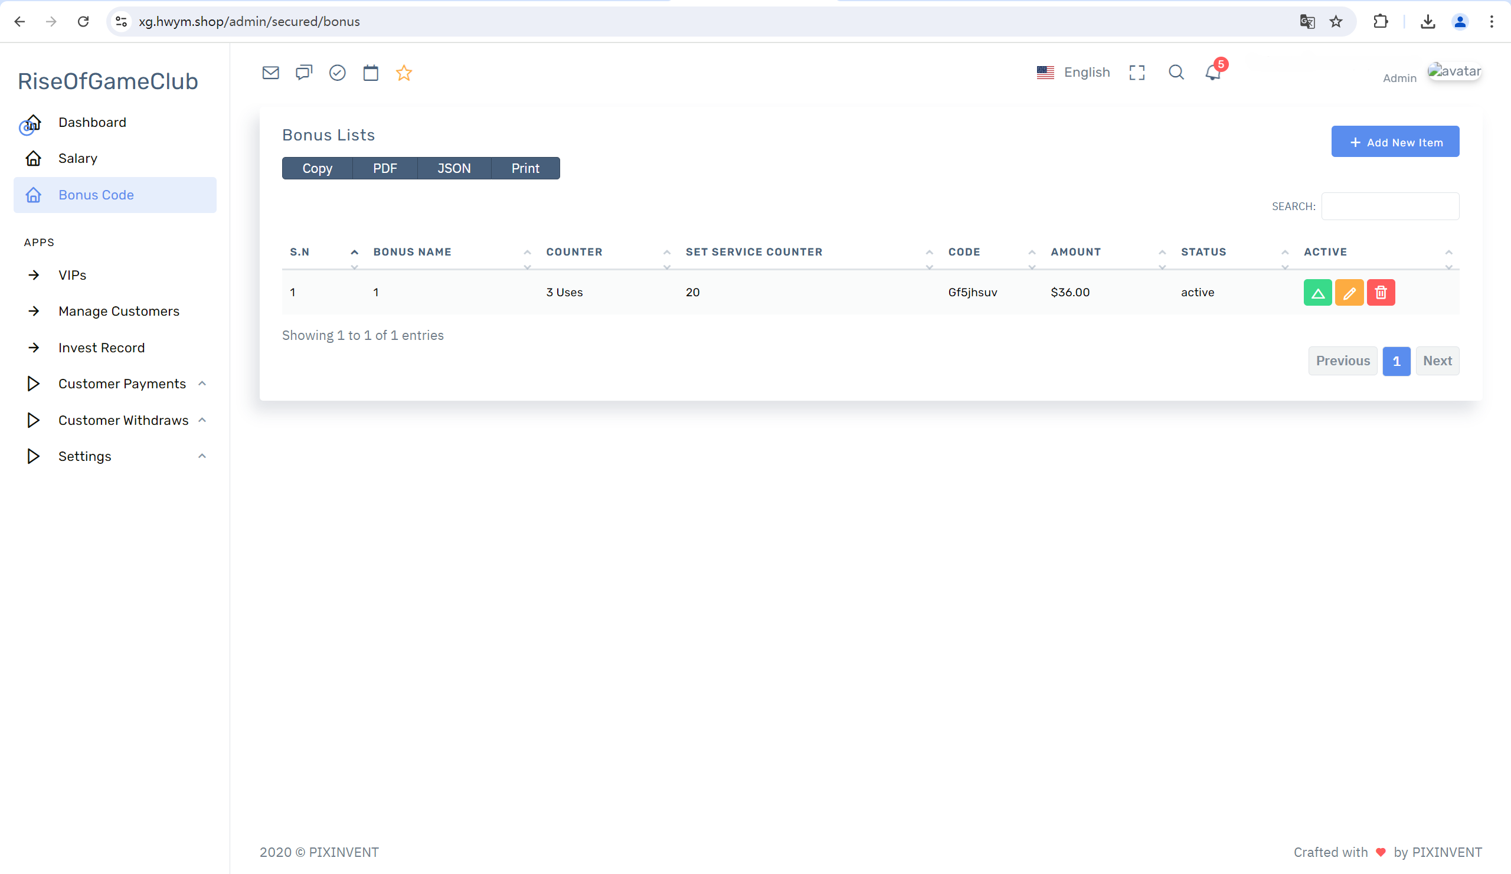Toggle fullscreen mode icon

[x=1137, y=73]
